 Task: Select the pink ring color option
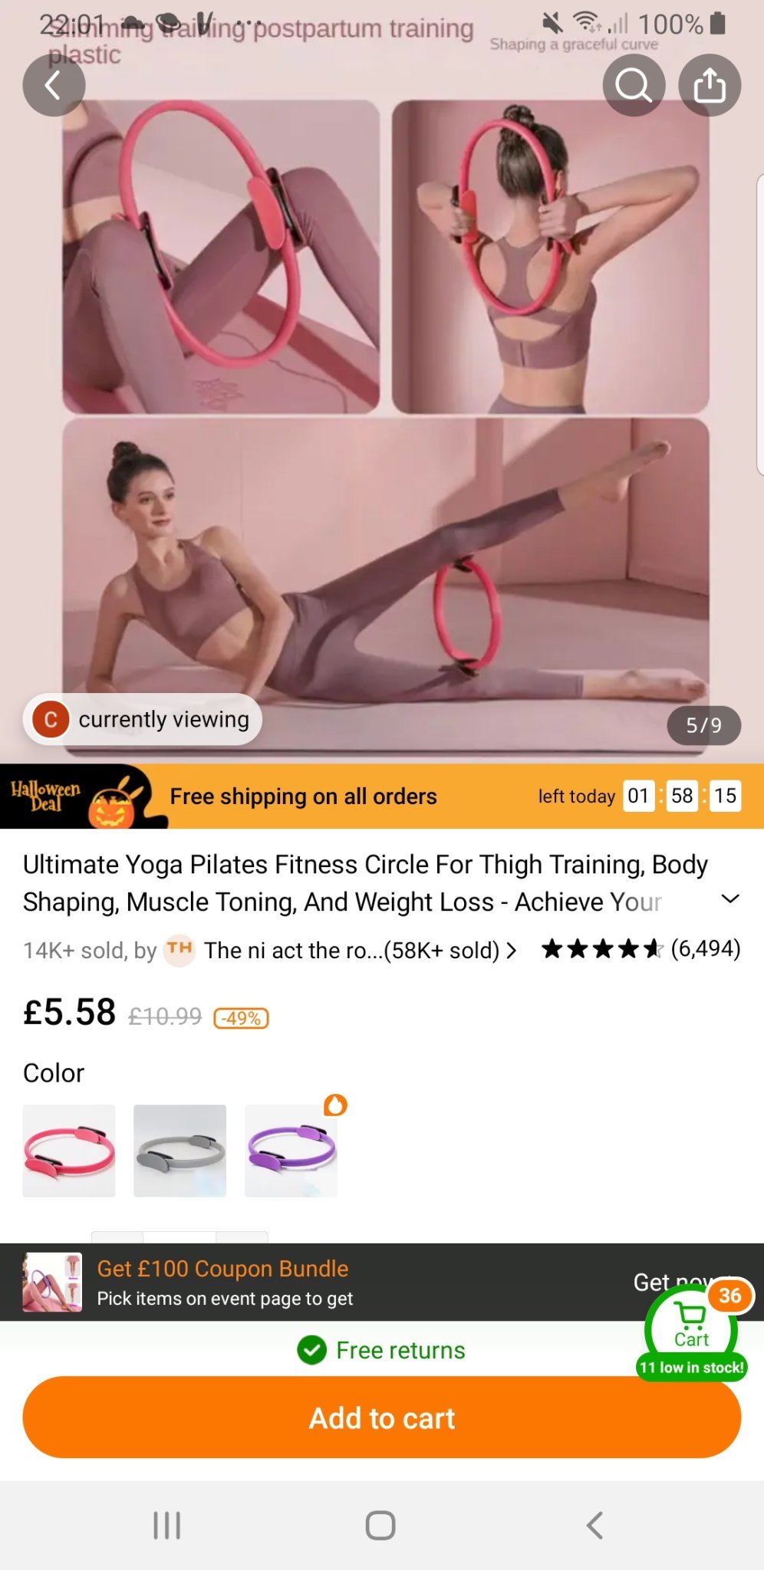click(x=69, y=1151)
